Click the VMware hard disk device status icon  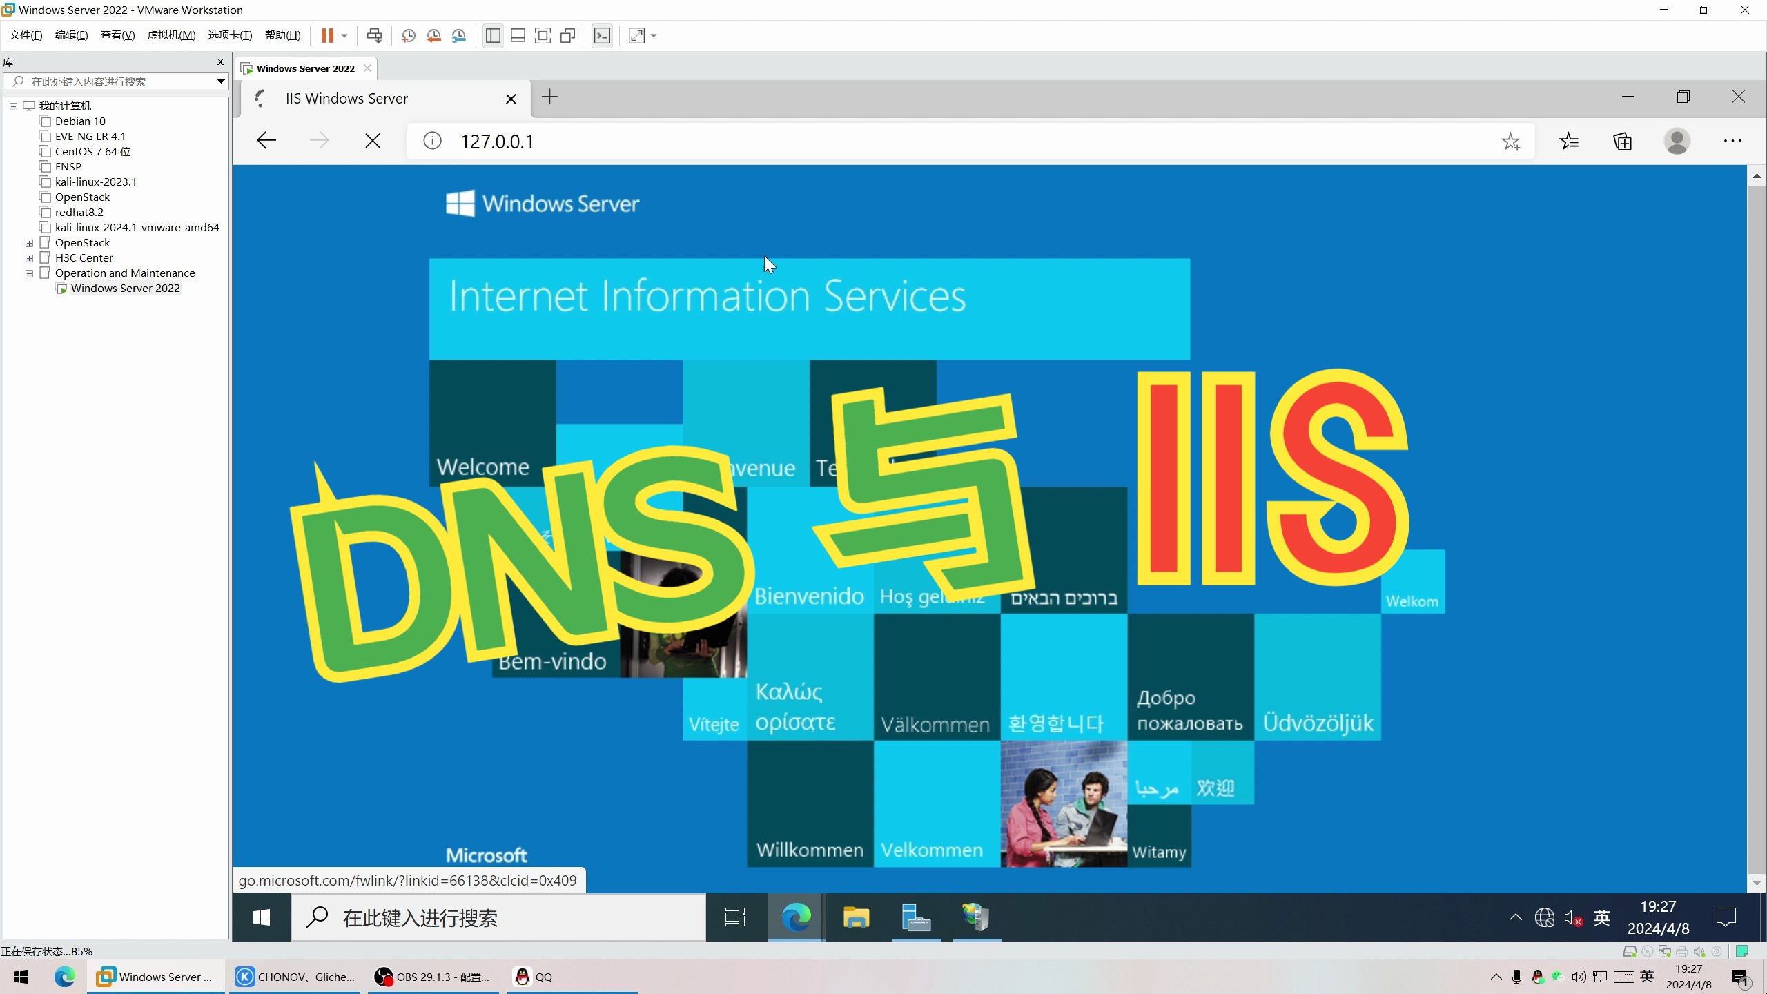coord(1630,951)
